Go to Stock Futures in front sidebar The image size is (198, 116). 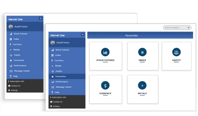[x=67, y=50]
